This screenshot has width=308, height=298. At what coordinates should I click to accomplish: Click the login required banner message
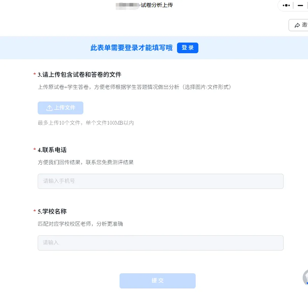131,48
